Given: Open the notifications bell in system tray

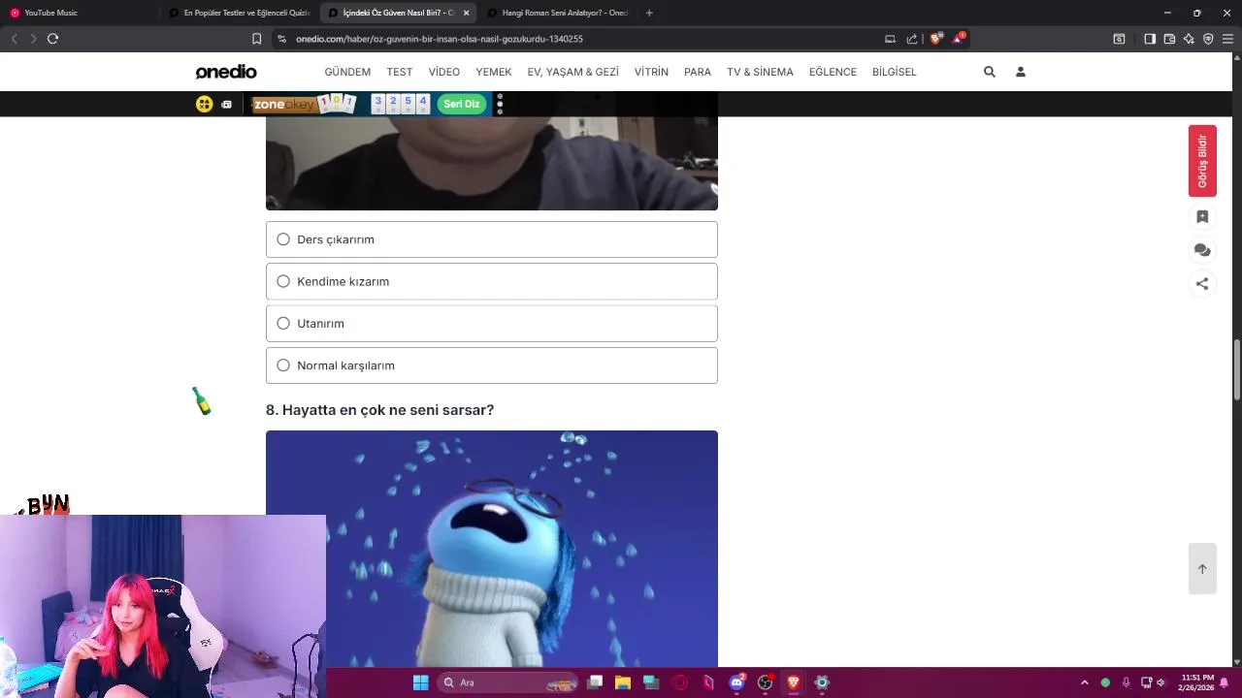Looking at the screenshot, I should [x=1225, y=682].
